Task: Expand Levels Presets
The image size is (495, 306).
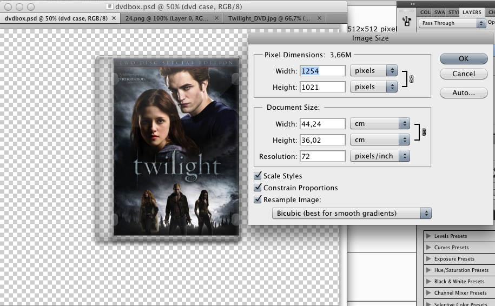Action: 428,236
